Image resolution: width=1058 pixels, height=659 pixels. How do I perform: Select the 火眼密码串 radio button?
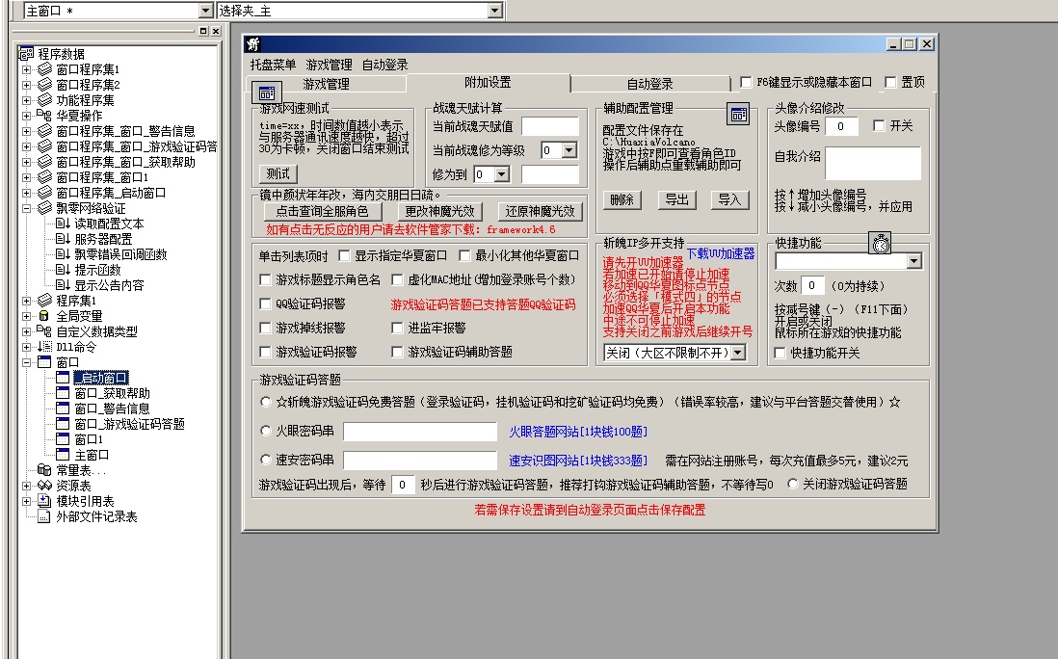coord(266,431)
